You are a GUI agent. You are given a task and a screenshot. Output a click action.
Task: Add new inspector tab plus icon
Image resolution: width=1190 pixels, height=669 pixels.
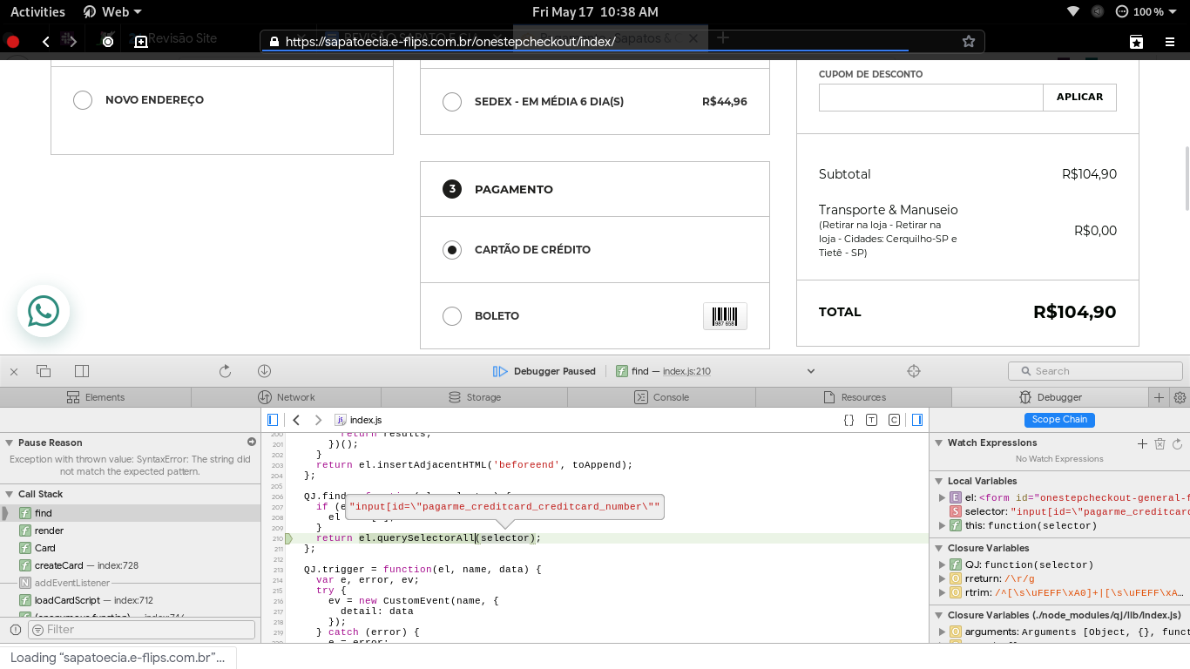(1159, 397)
